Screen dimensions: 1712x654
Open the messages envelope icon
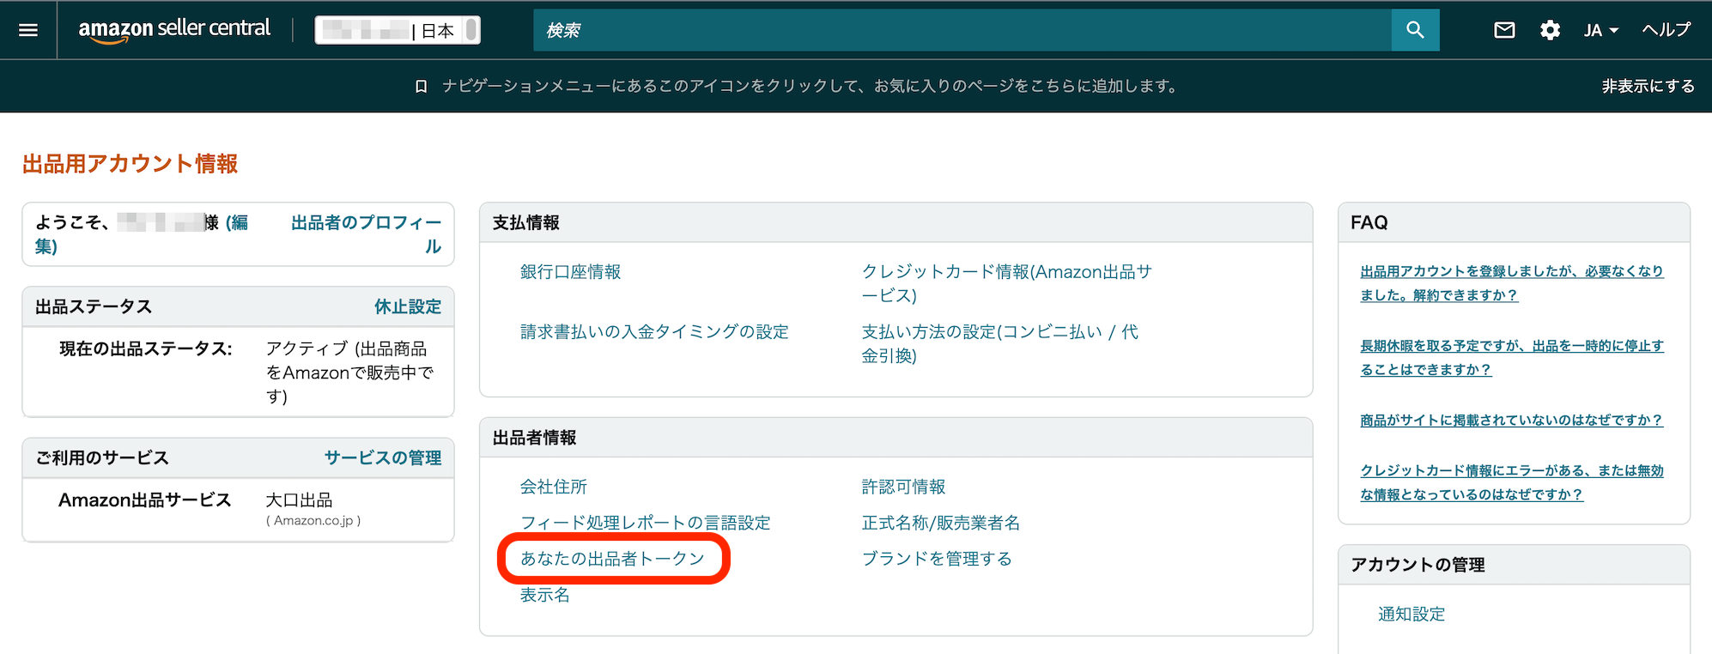[x=1504, y=30]
